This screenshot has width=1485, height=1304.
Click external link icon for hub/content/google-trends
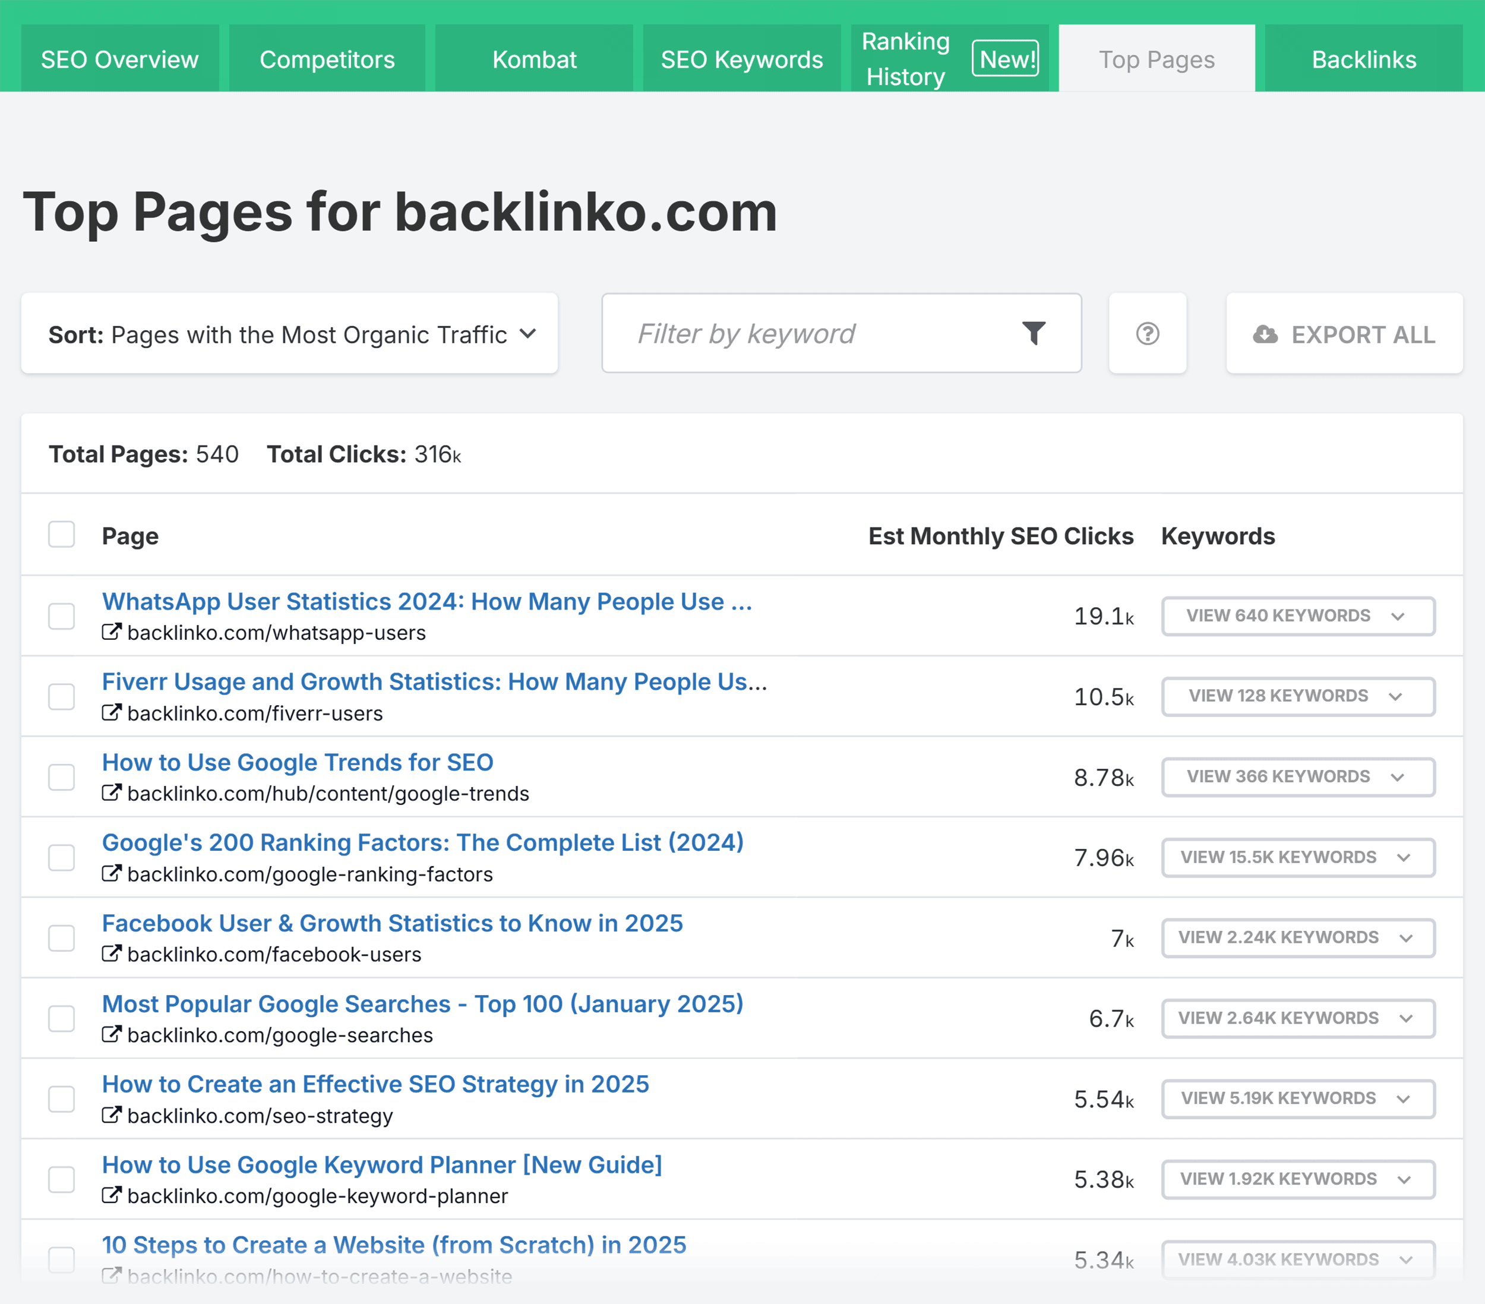(x=112, y=792)
